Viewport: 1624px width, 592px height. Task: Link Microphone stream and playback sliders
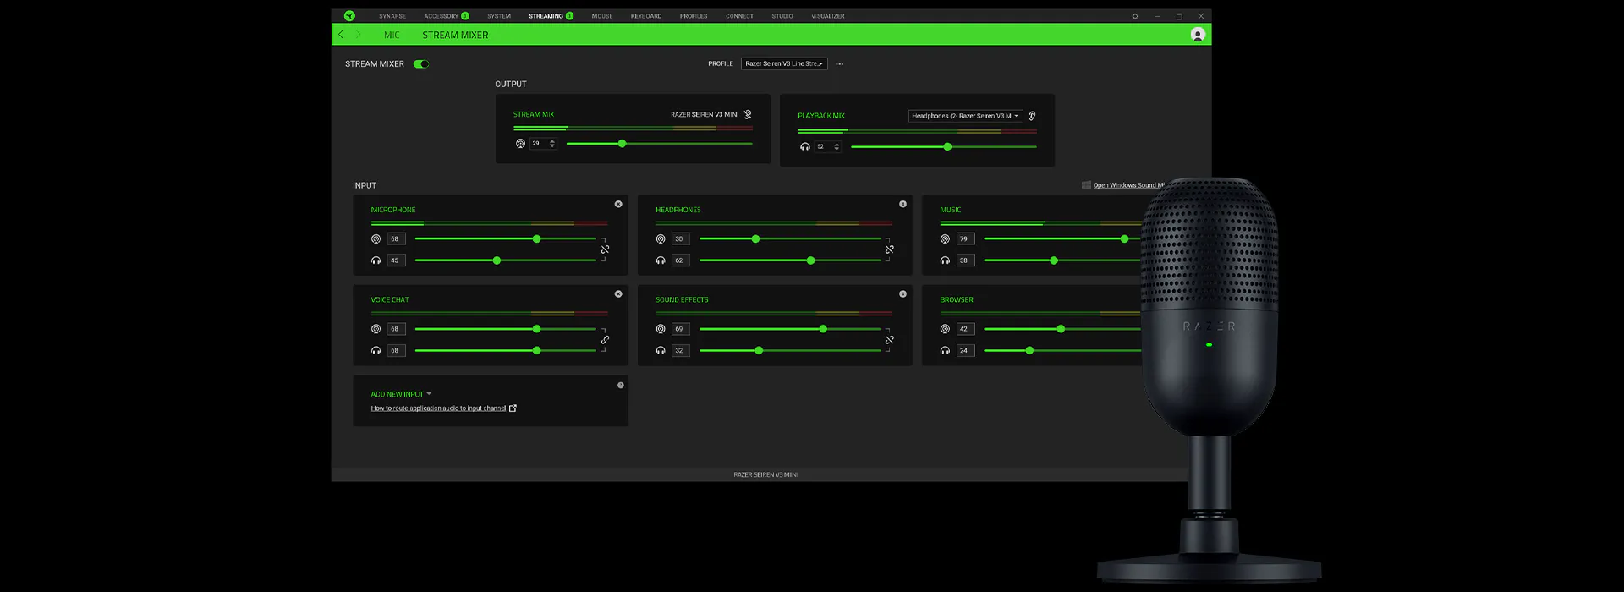[x=605, y=249]
